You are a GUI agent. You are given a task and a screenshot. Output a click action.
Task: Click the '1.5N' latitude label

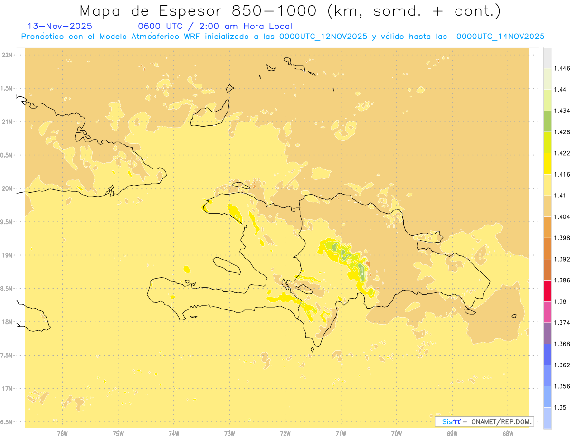click(8, 88)
